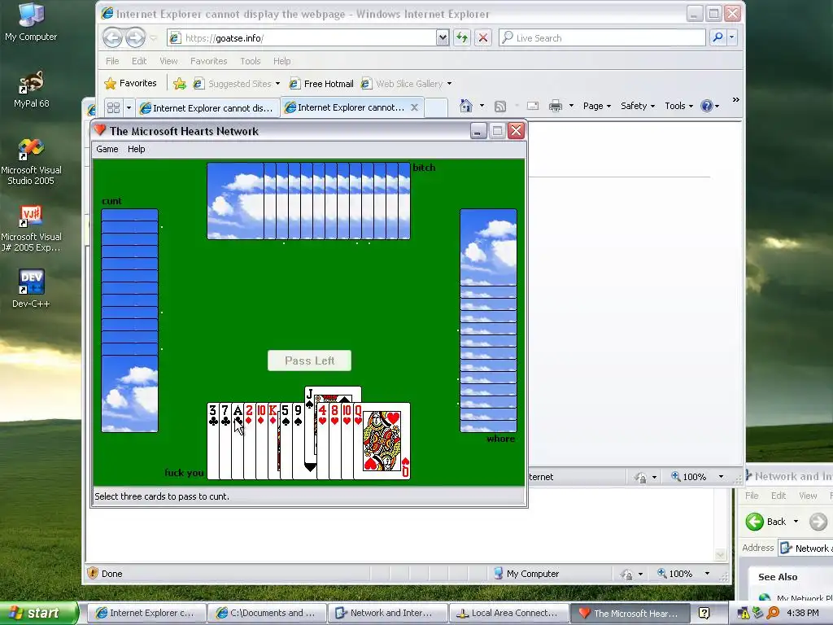The width and height of the screenshot is (833, 625).
Task: Switch to the first Internet Explorer cannot display tab
Action: [x=207, y=108]
